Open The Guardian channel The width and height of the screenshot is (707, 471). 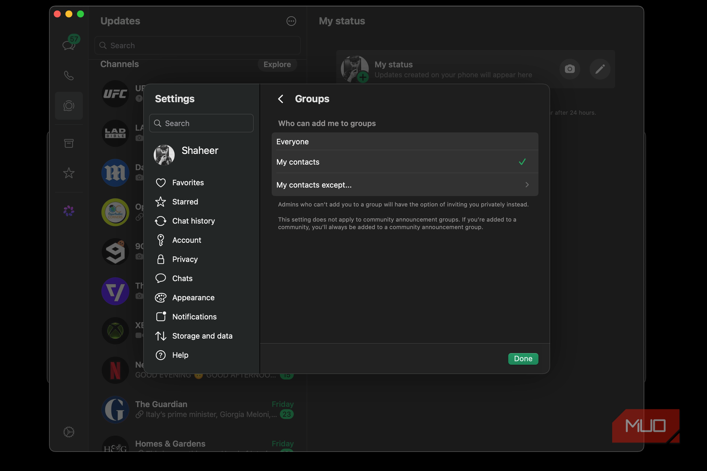[198, 409]
